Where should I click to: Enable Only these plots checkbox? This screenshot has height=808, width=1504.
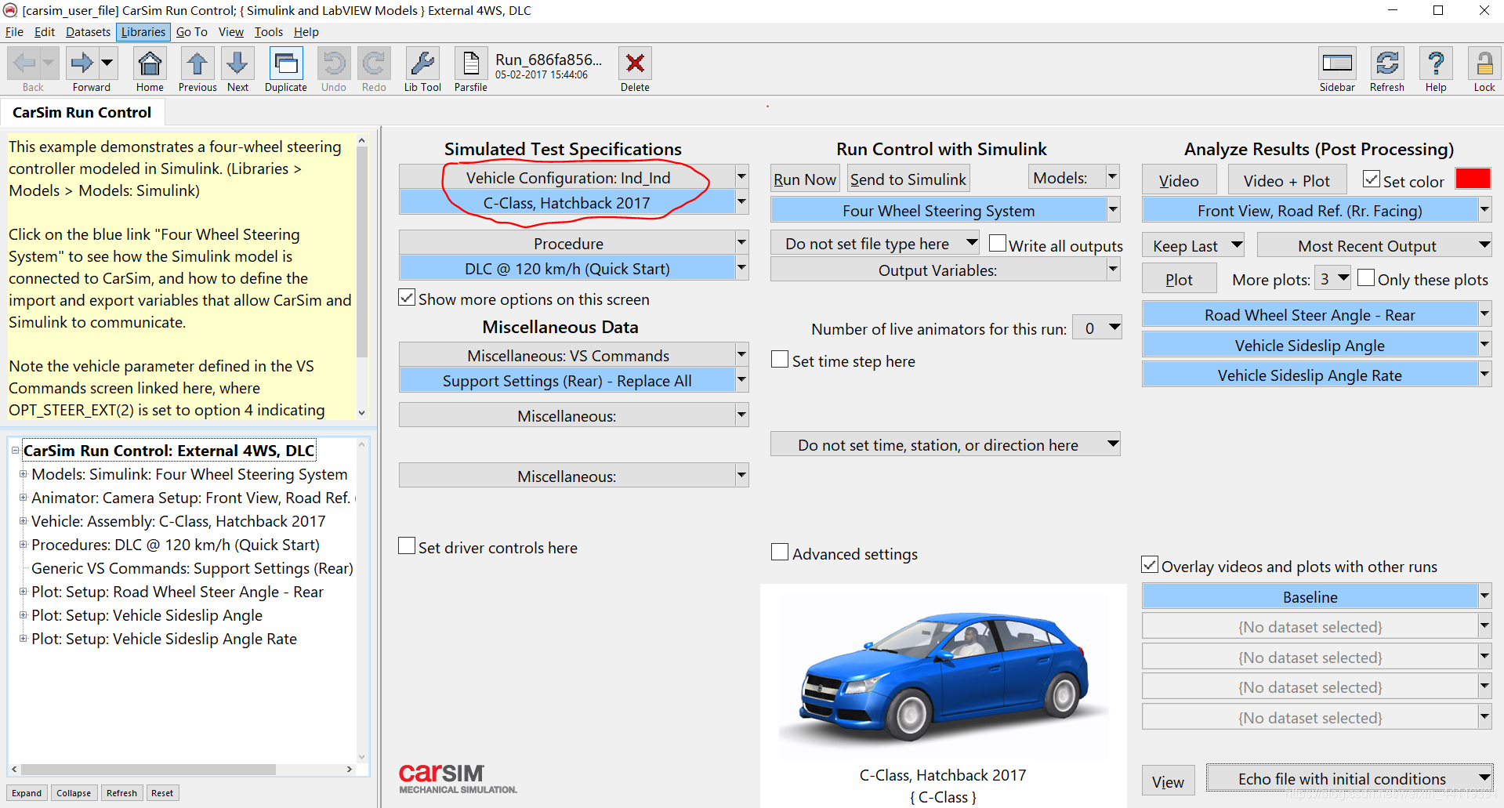pyautogui.click(x=1366, y=278)
